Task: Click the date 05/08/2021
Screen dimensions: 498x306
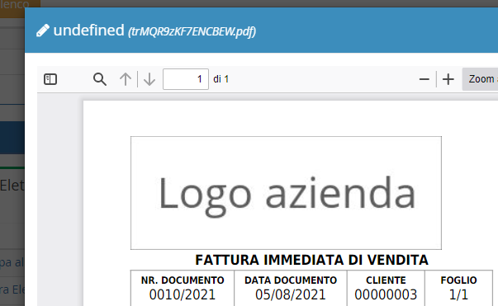Action: coord(291,294)
